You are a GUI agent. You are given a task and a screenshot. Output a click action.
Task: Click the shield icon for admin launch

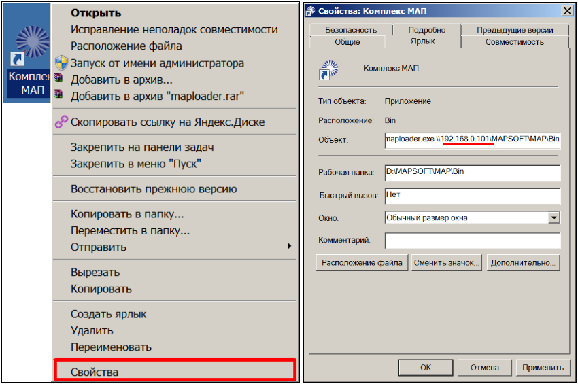(61, 63)
